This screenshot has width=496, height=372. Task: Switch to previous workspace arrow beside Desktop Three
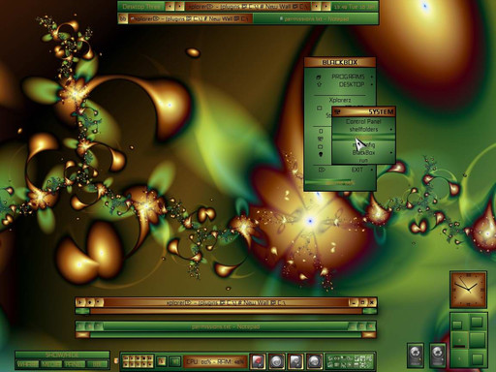tap(170, 6)
